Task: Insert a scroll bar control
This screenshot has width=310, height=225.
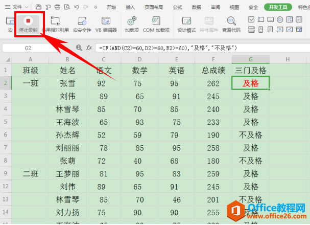Action: pos(270,30)
